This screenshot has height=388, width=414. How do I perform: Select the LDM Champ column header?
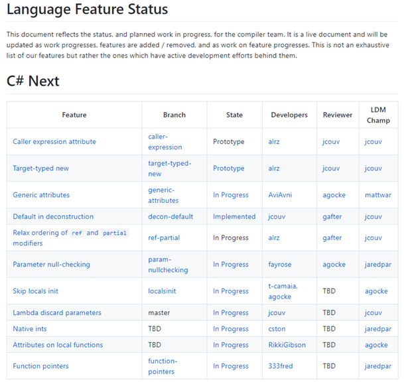coord(378,115)
